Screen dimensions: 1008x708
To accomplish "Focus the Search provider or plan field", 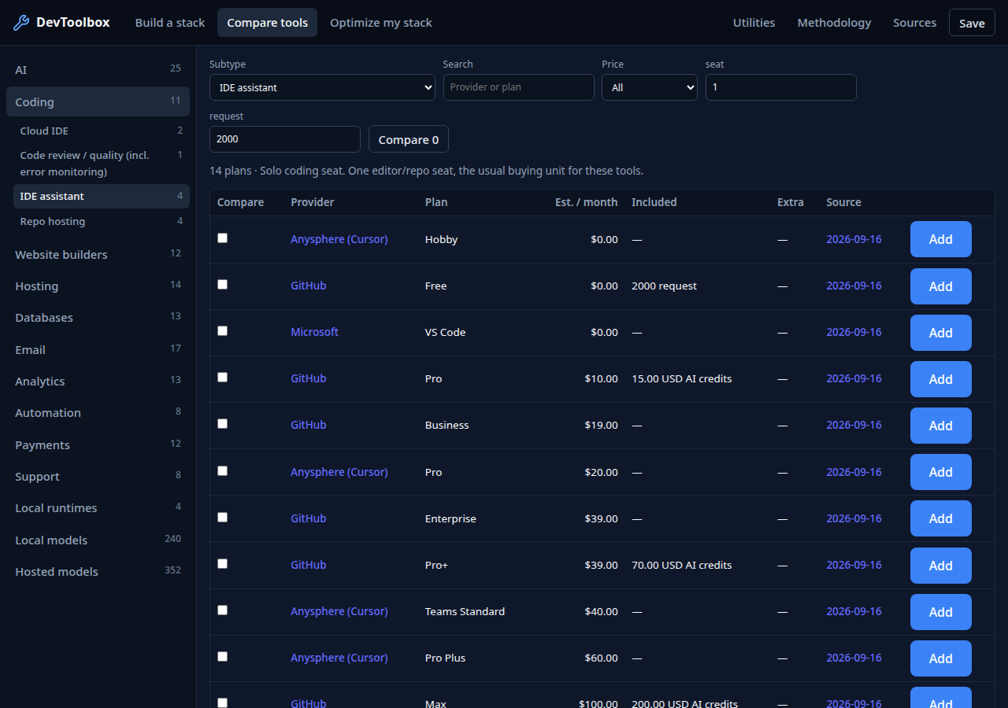I will (x=518, y=87).
